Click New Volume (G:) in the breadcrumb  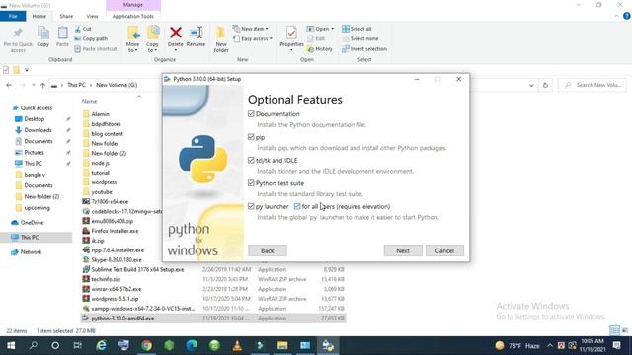[117, 85]
